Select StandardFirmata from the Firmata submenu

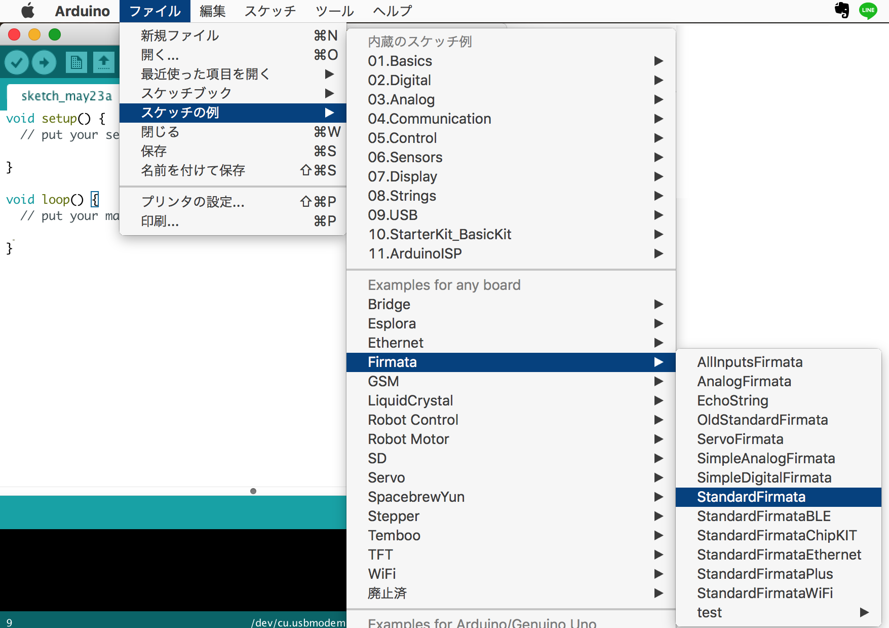[x=751, y=497]
